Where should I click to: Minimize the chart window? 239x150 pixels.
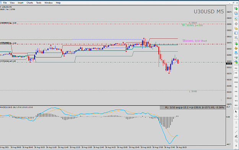click(230, 3)
